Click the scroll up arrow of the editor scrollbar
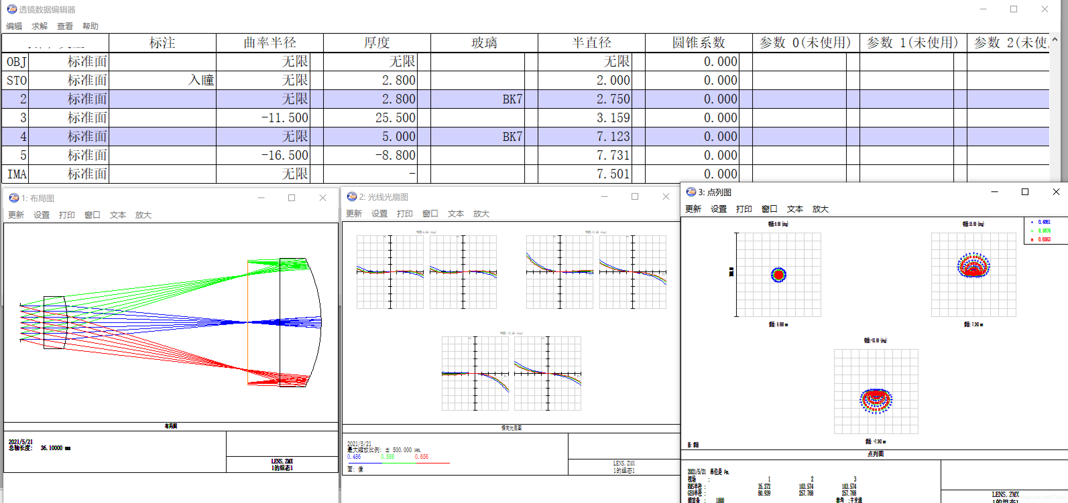 tap(1055, 40)
